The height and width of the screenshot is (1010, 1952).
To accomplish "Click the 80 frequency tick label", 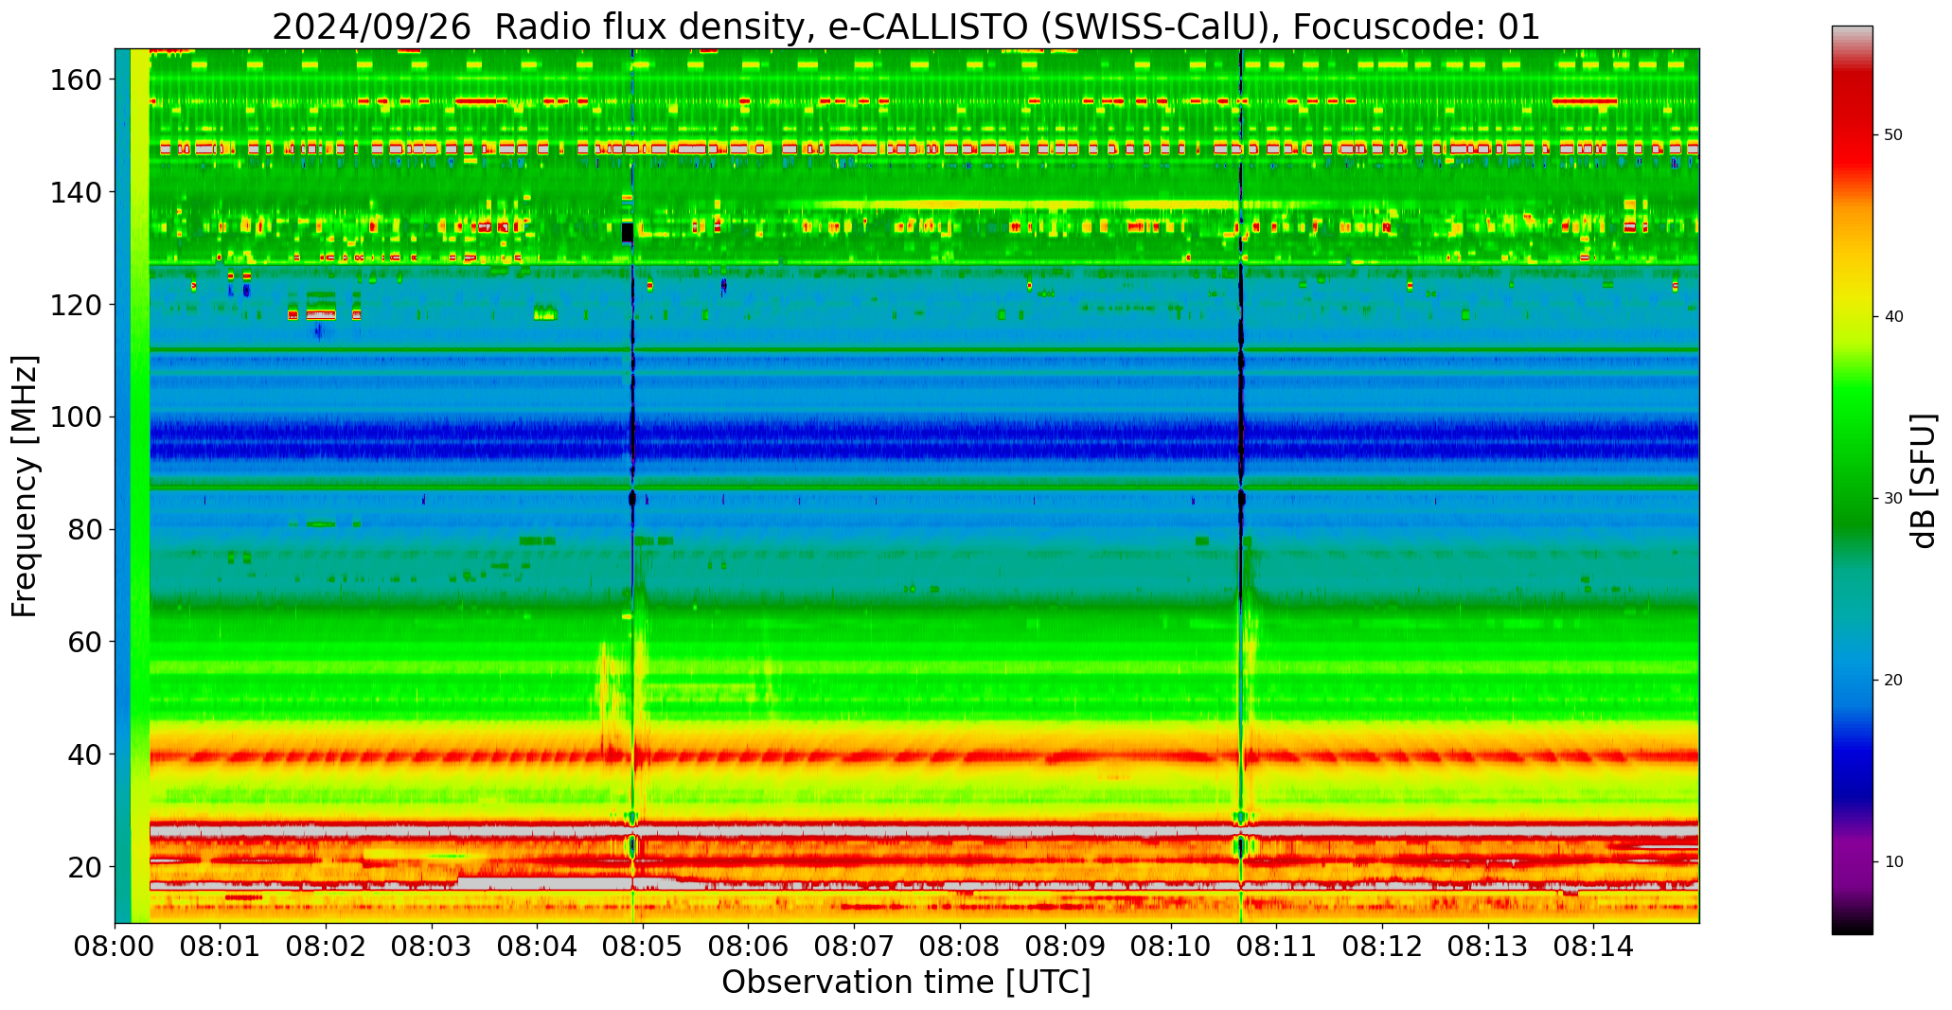I will [x=84, y=530].
